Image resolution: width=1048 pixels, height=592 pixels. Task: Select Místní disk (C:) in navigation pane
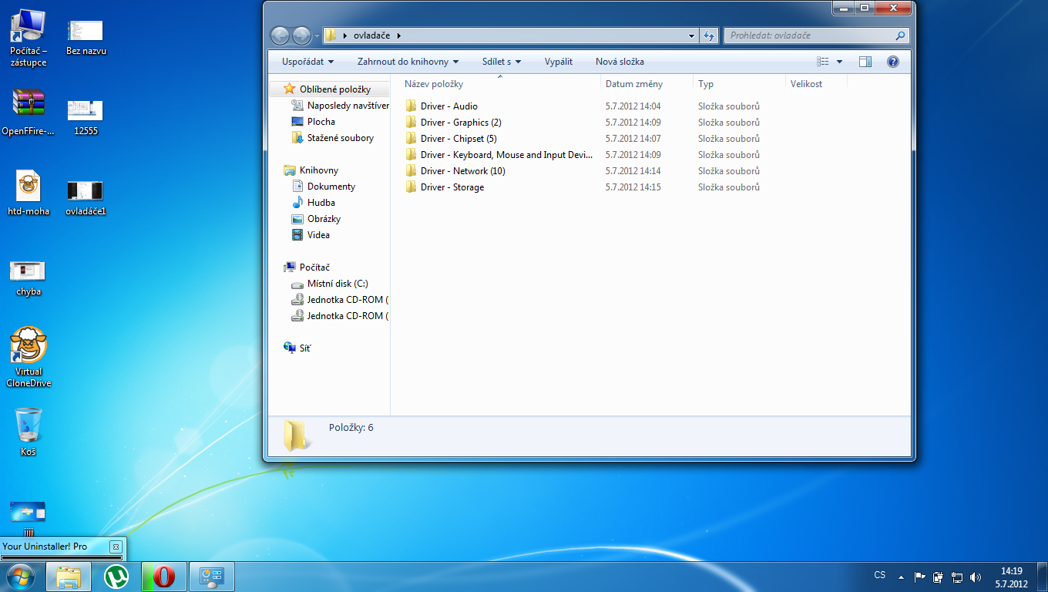(x=338, y=284)
